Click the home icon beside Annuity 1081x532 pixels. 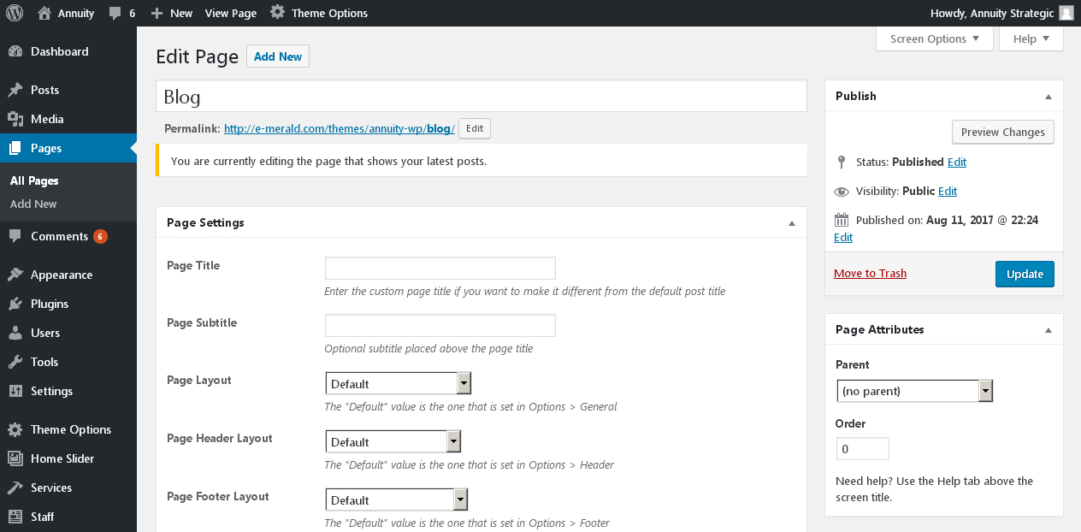click(44, 13)
